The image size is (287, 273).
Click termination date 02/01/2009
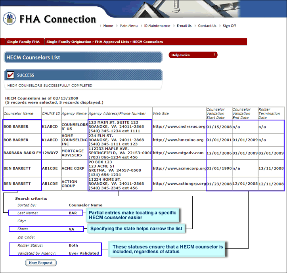pos(271,153)
